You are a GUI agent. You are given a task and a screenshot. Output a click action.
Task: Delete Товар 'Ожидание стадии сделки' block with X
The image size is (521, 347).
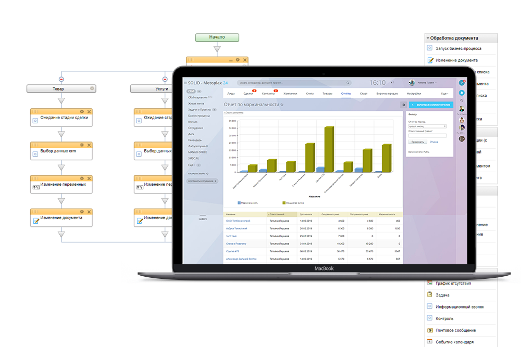click(x=89, y=111)
